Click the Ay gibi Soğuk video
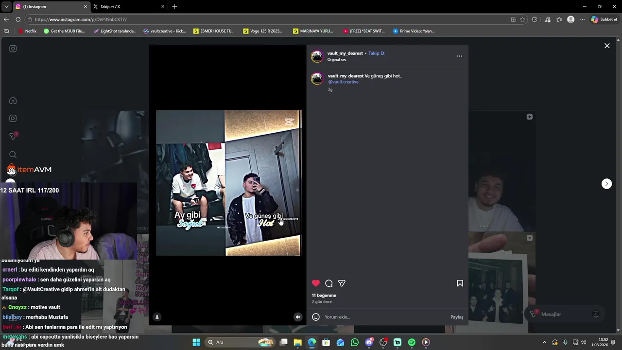 [228, 183]
